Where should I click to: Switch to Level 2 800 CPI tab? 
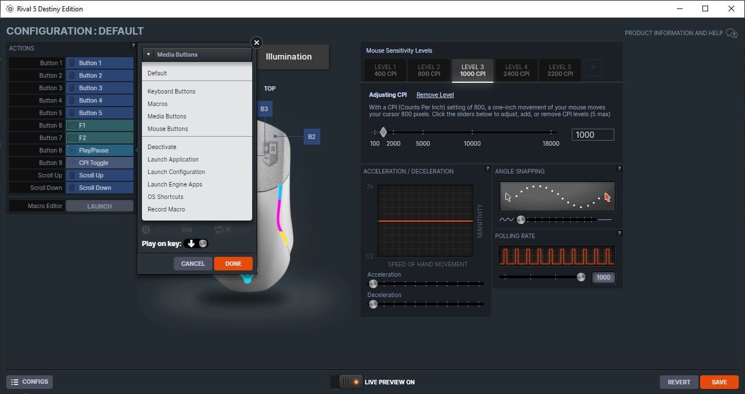[429, 70]
